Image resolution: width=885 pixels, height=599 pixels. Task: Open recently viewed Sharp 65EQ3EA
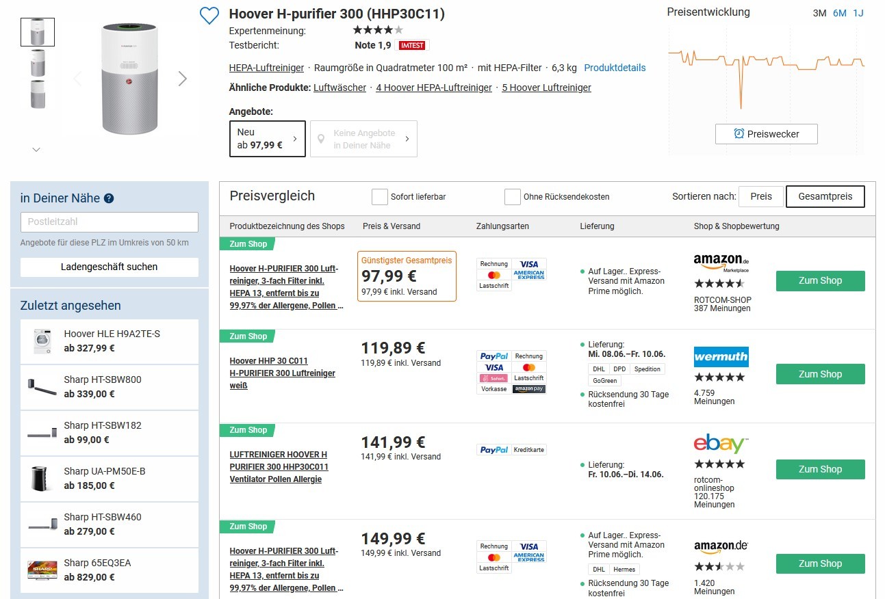(x=110, y=570)
